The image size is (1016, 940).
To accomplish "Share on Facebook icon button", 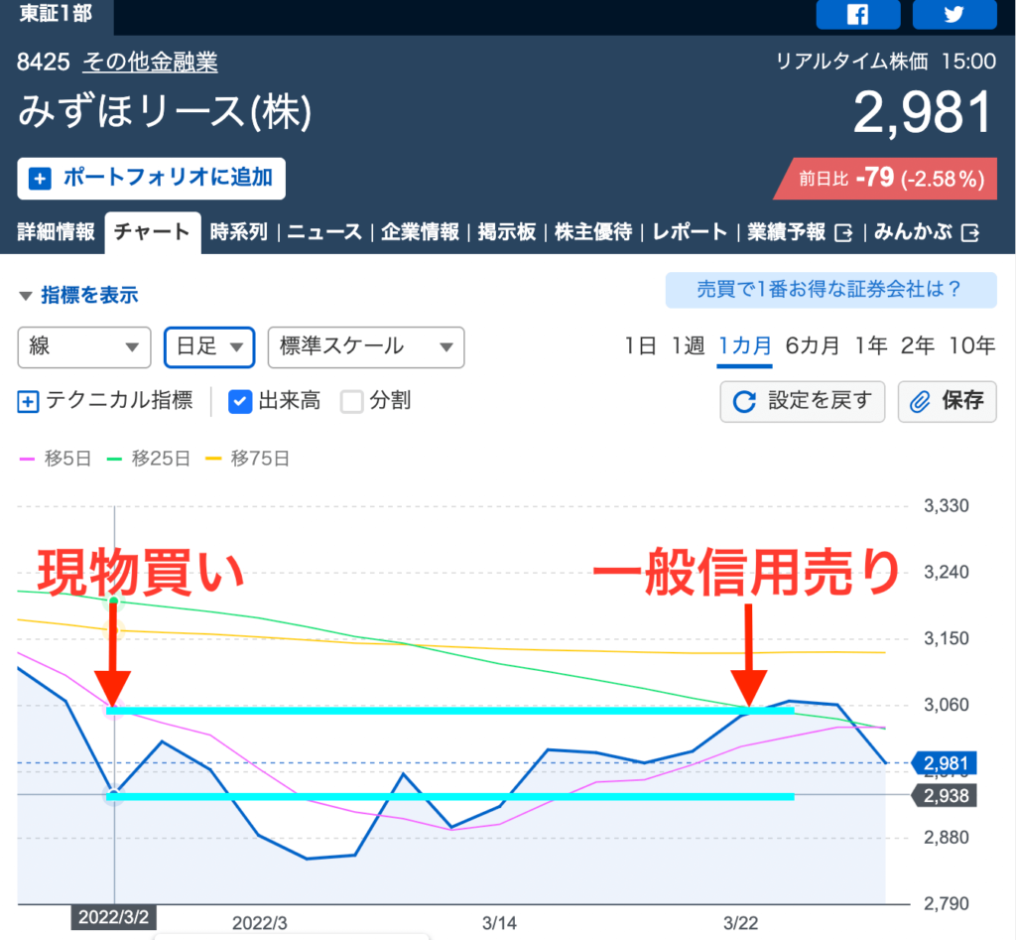I will tap(857, 14).
